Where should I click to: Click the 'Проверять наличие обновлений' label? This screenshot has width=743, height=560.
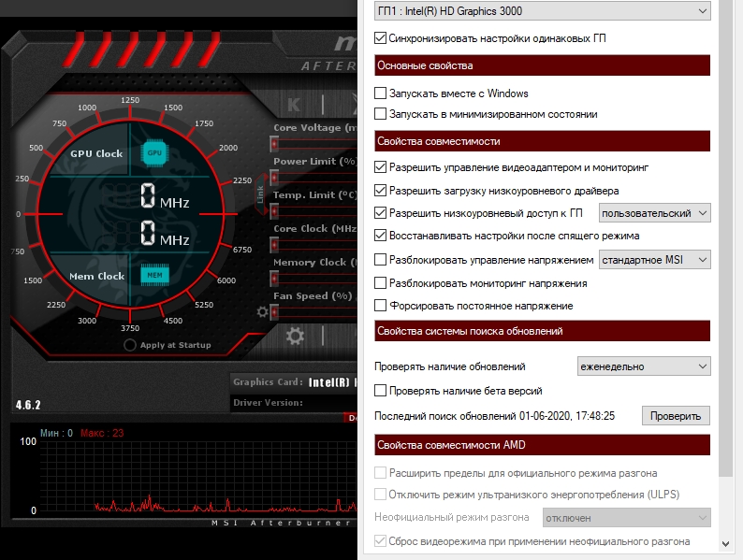pos(450,366)
